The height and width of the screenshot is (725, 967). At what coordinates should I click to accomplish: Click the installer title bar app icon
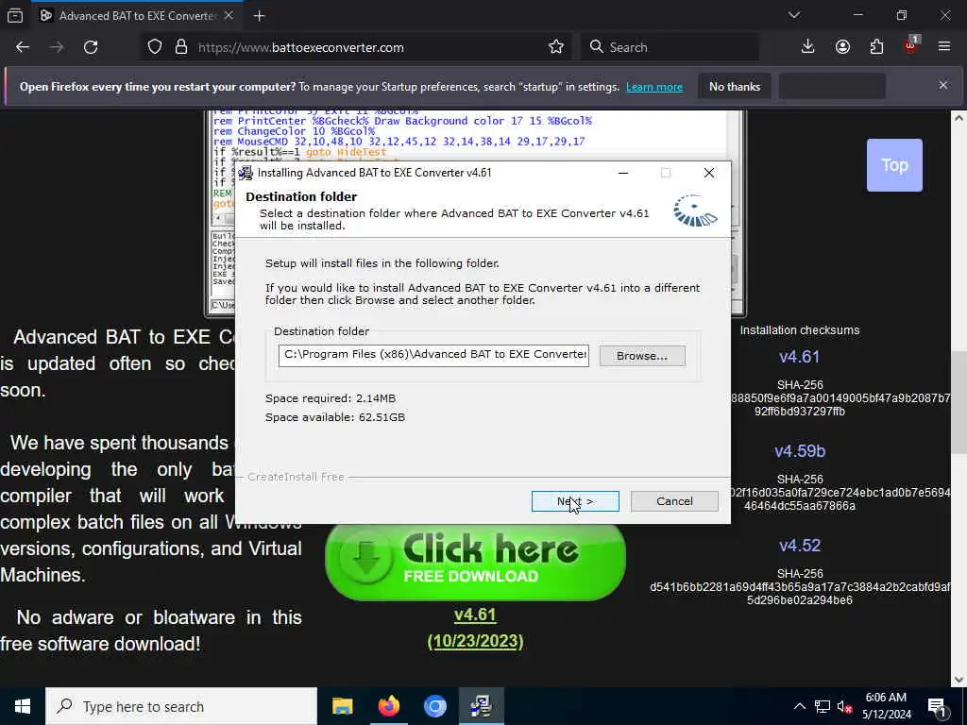click(246, 173)
